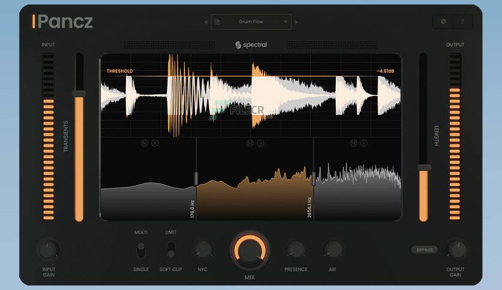Click the Length slider handle

(424, 167)
